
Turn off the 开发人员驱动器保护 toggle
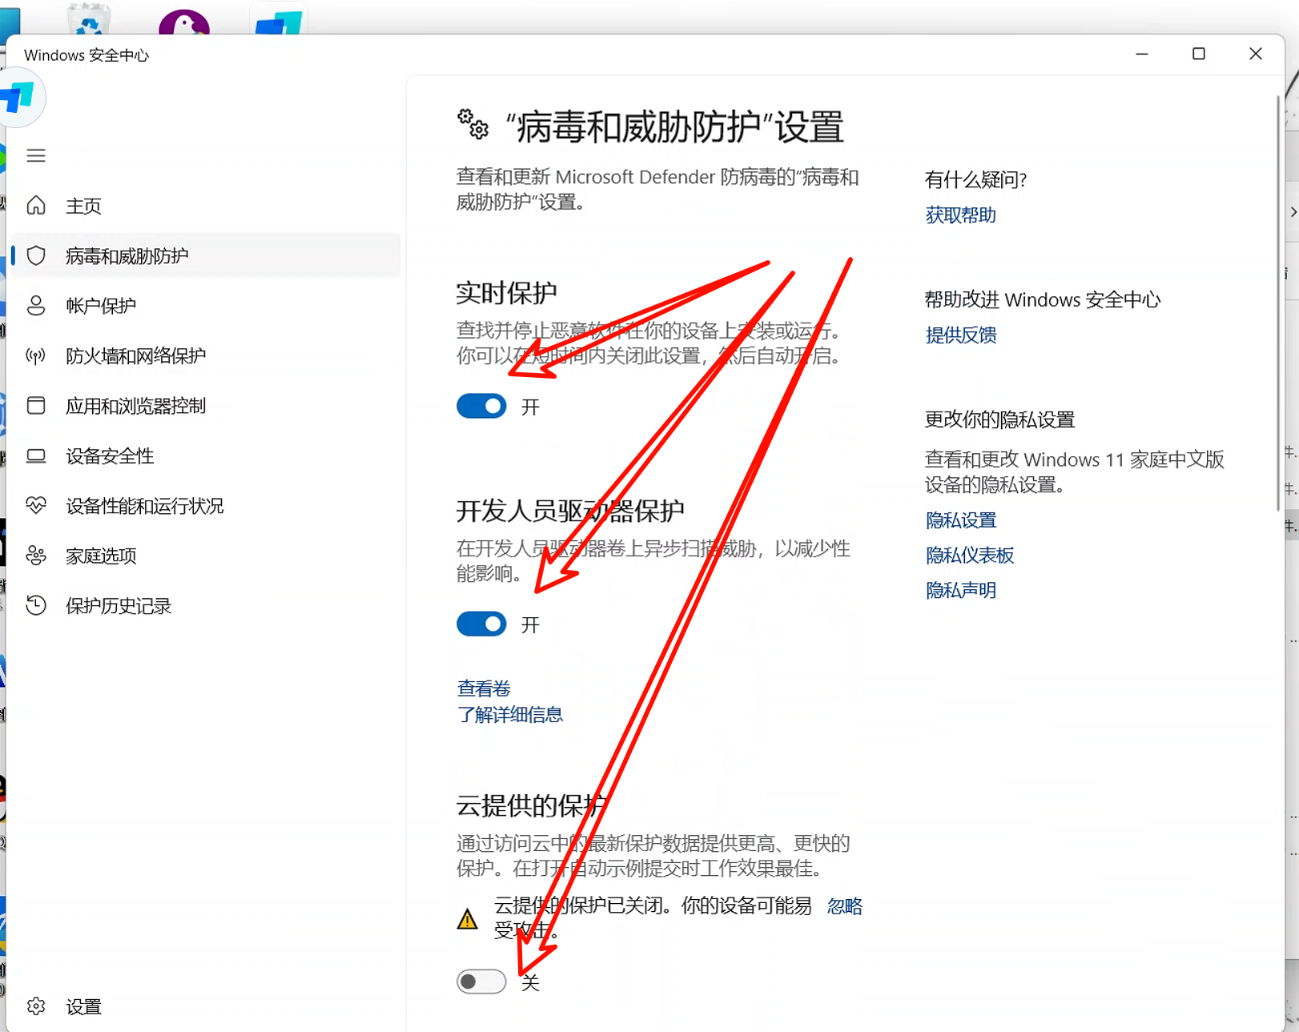tap(481, 624)
